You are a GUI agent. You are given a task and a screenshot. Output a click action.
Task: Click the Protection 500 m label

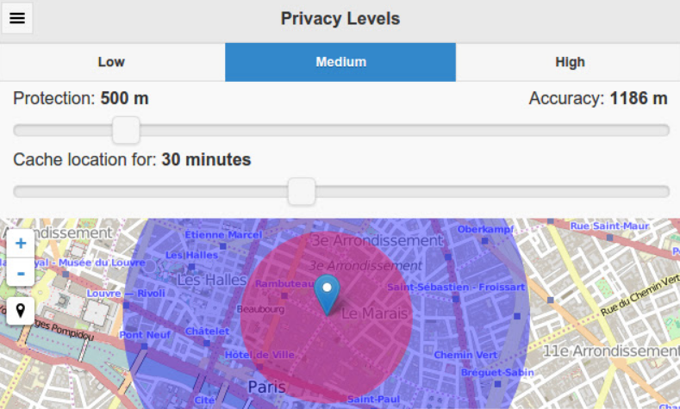pyautogui.click(x=81, y=98)
